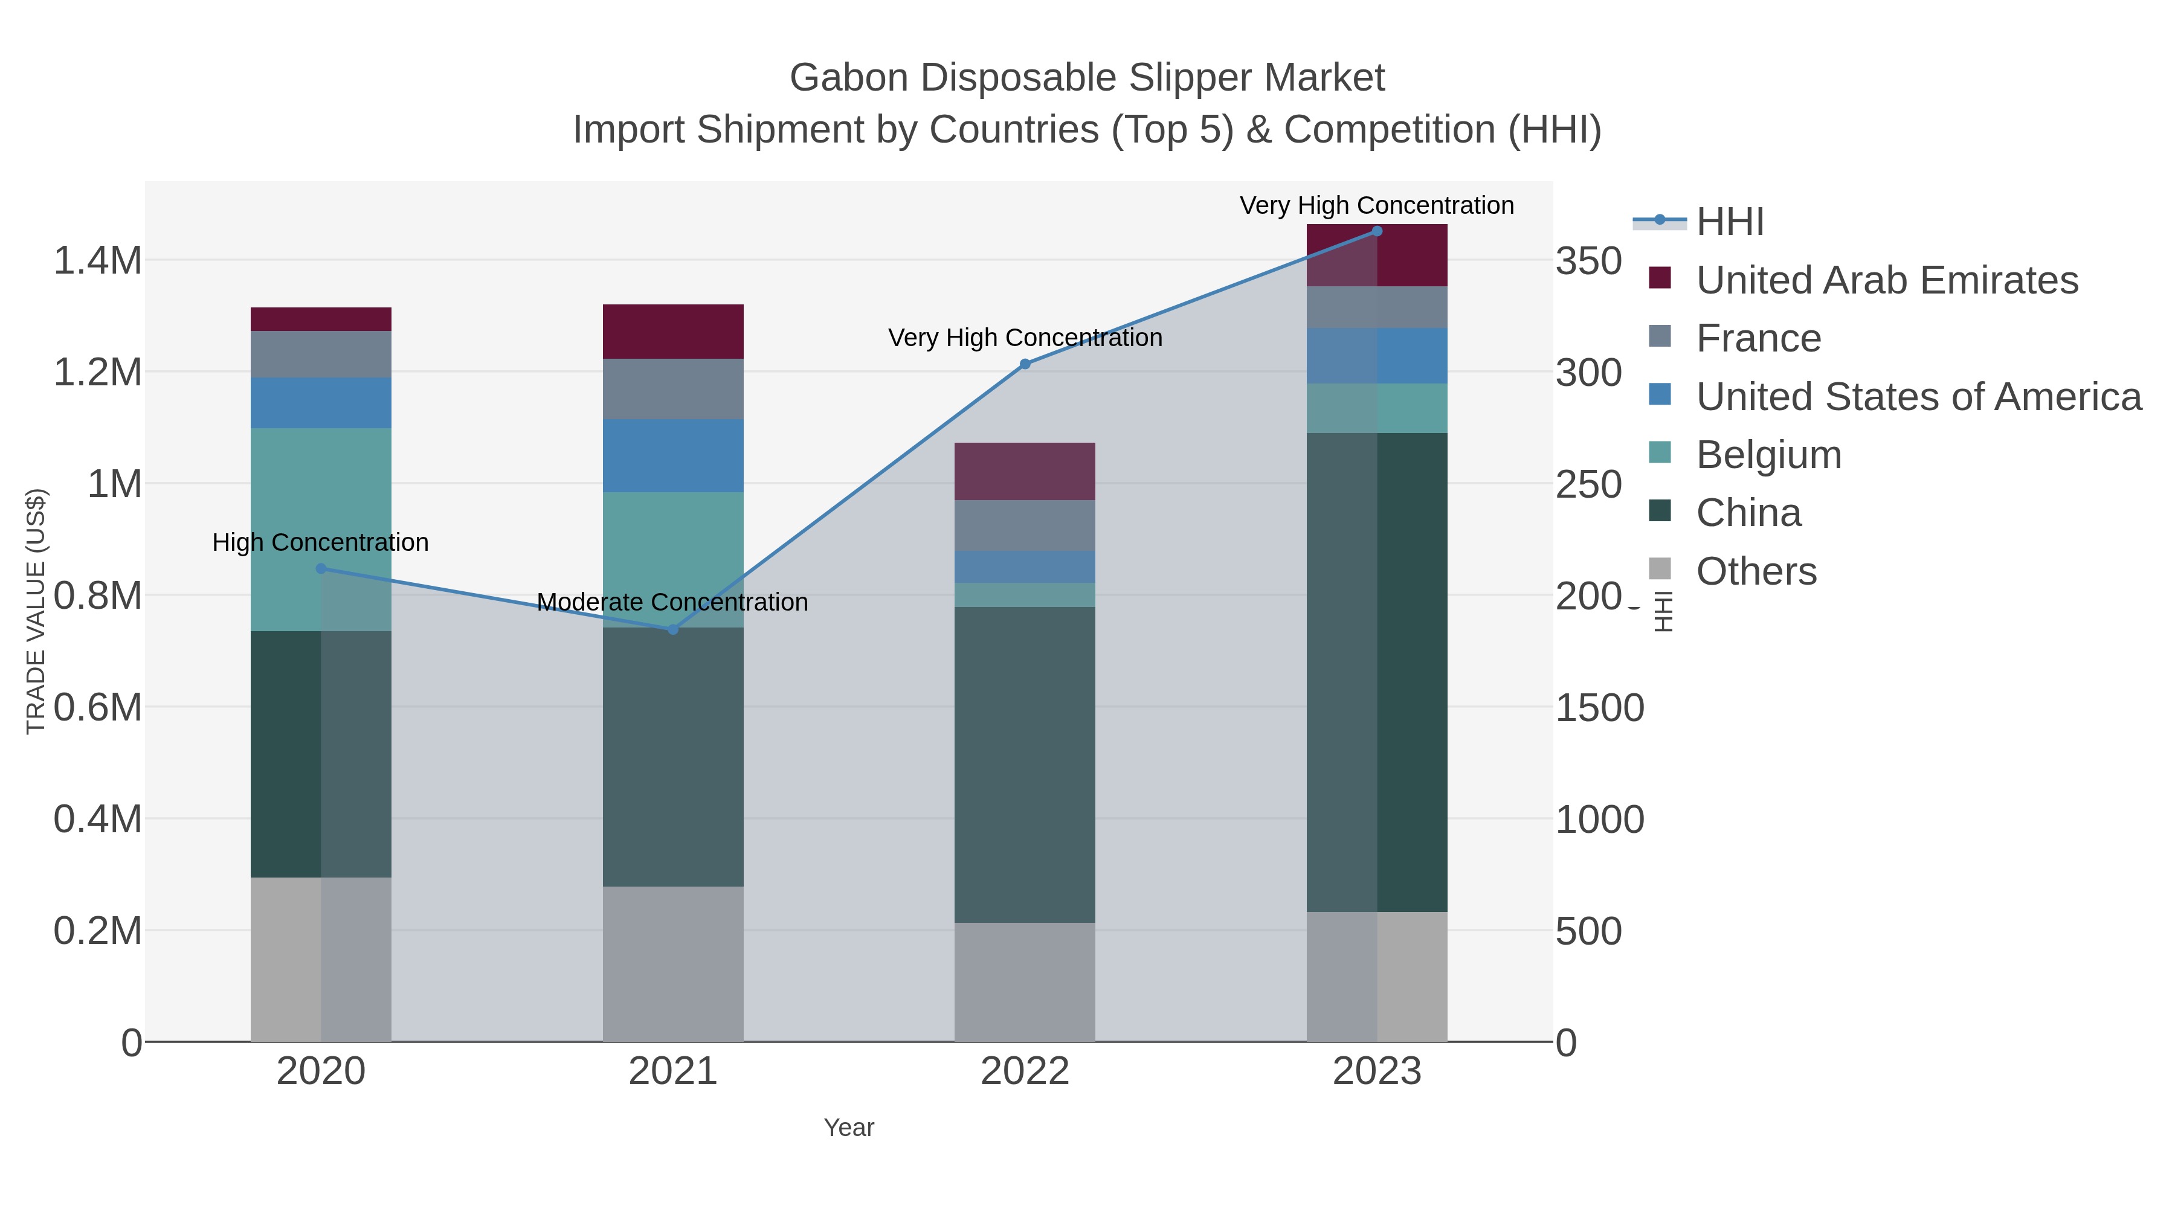Click the 1.4M y-axis tick label

pyautogui.click(x=98, y=261)
